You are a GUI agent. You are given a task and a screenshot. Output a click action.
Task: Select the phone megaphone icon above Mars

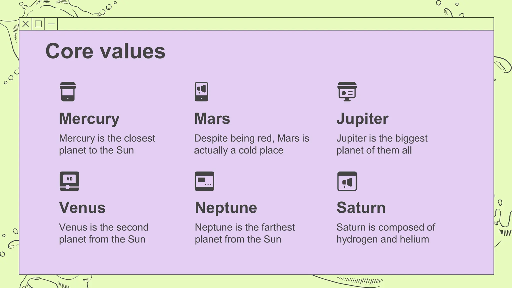tap(201, 92)
